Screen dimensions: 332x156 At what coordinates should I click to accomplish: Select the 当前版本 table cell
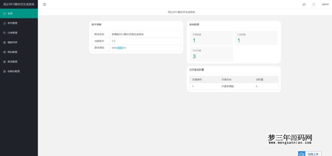tap(101, 41)
